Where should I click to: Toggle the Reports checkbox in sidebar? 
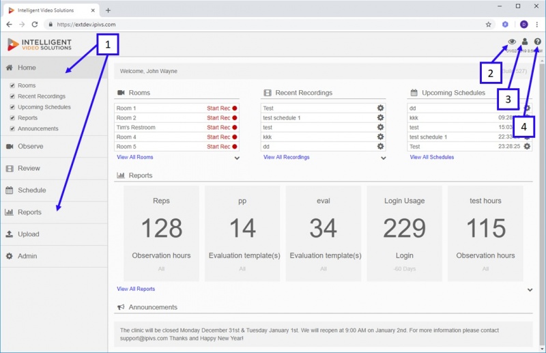12,118
